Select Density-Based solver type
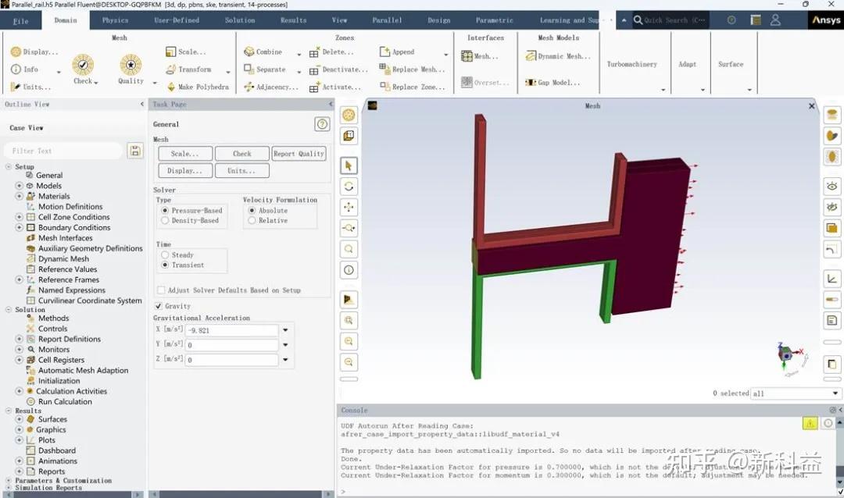The height and width of the screenshot is (498, 844). pos(191,220)
